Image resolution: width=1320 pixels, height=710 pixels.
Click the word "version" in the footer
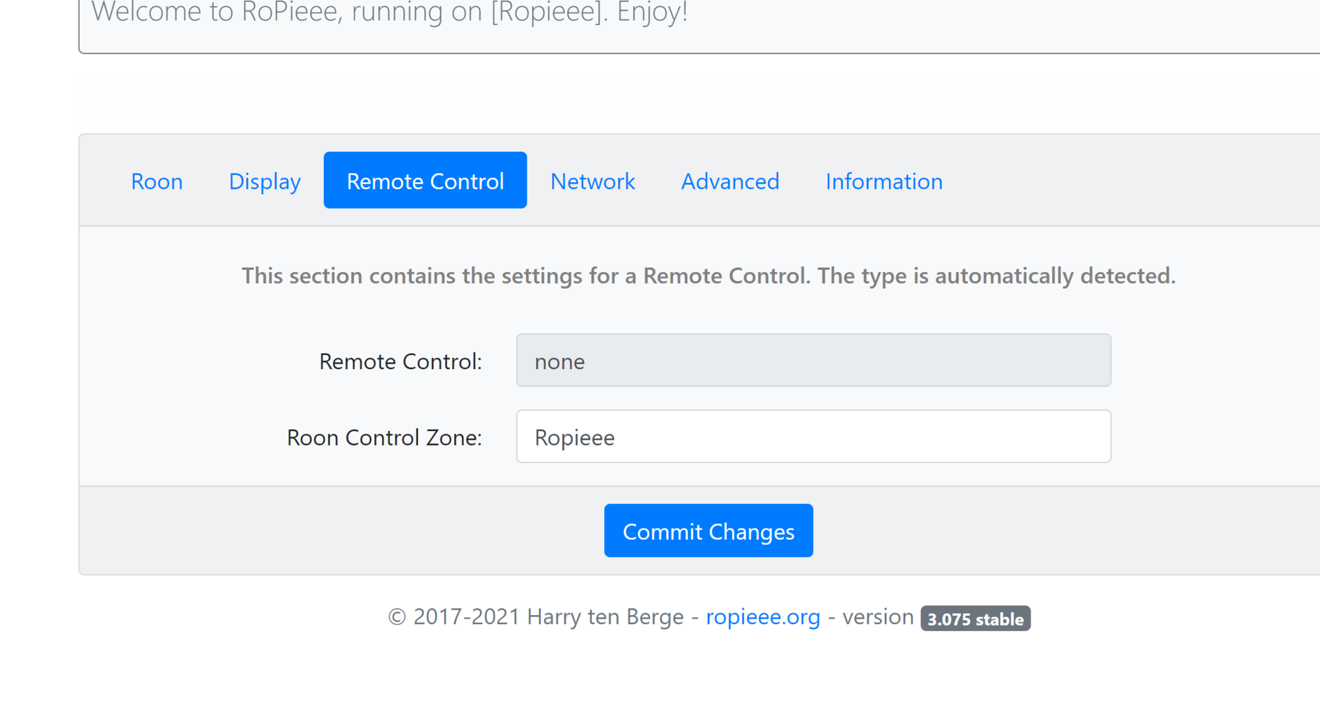click(878, 617)
